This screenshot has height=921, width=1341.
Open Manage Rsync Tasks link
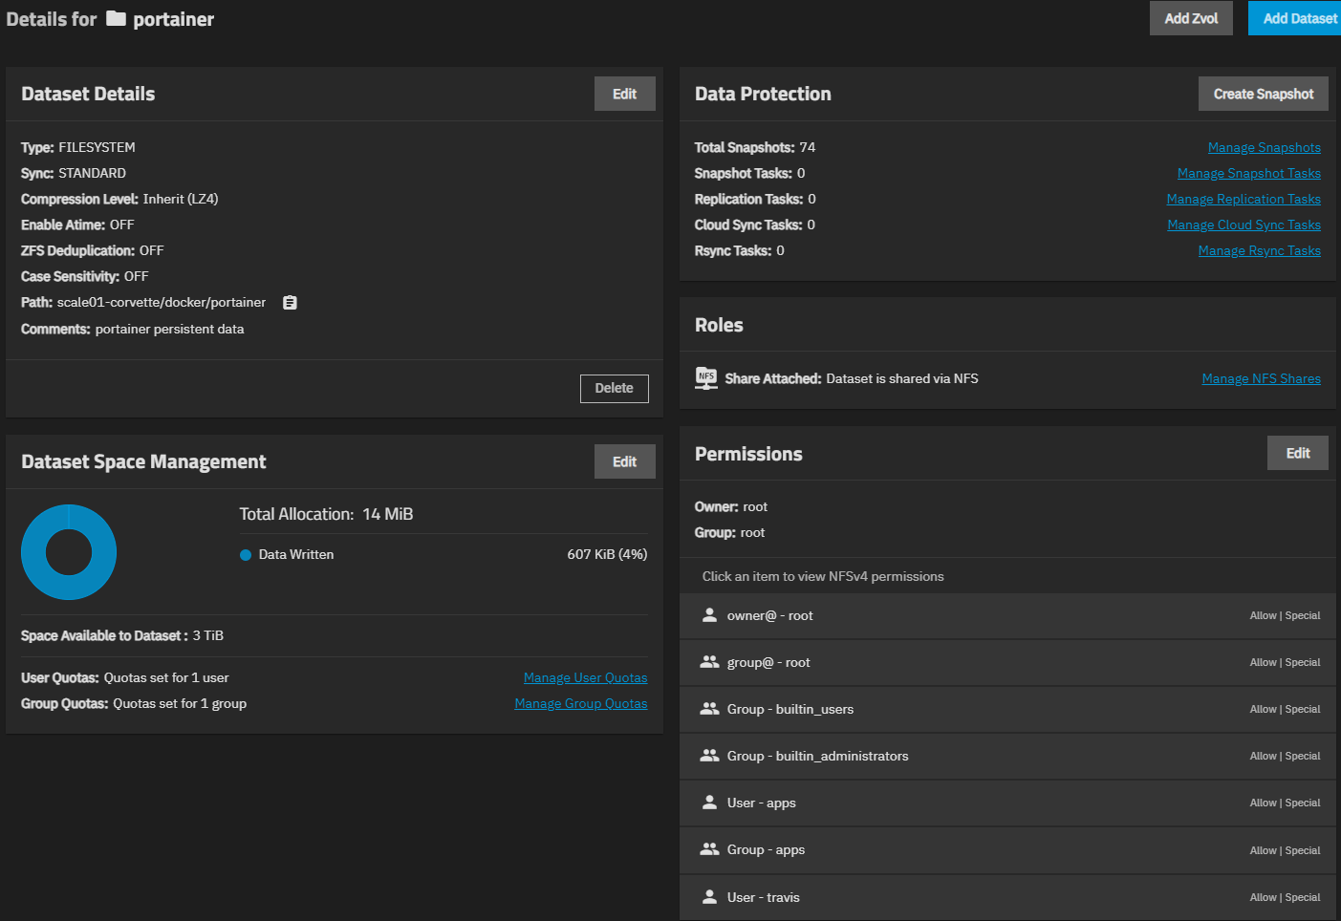tap(1260, 250)
